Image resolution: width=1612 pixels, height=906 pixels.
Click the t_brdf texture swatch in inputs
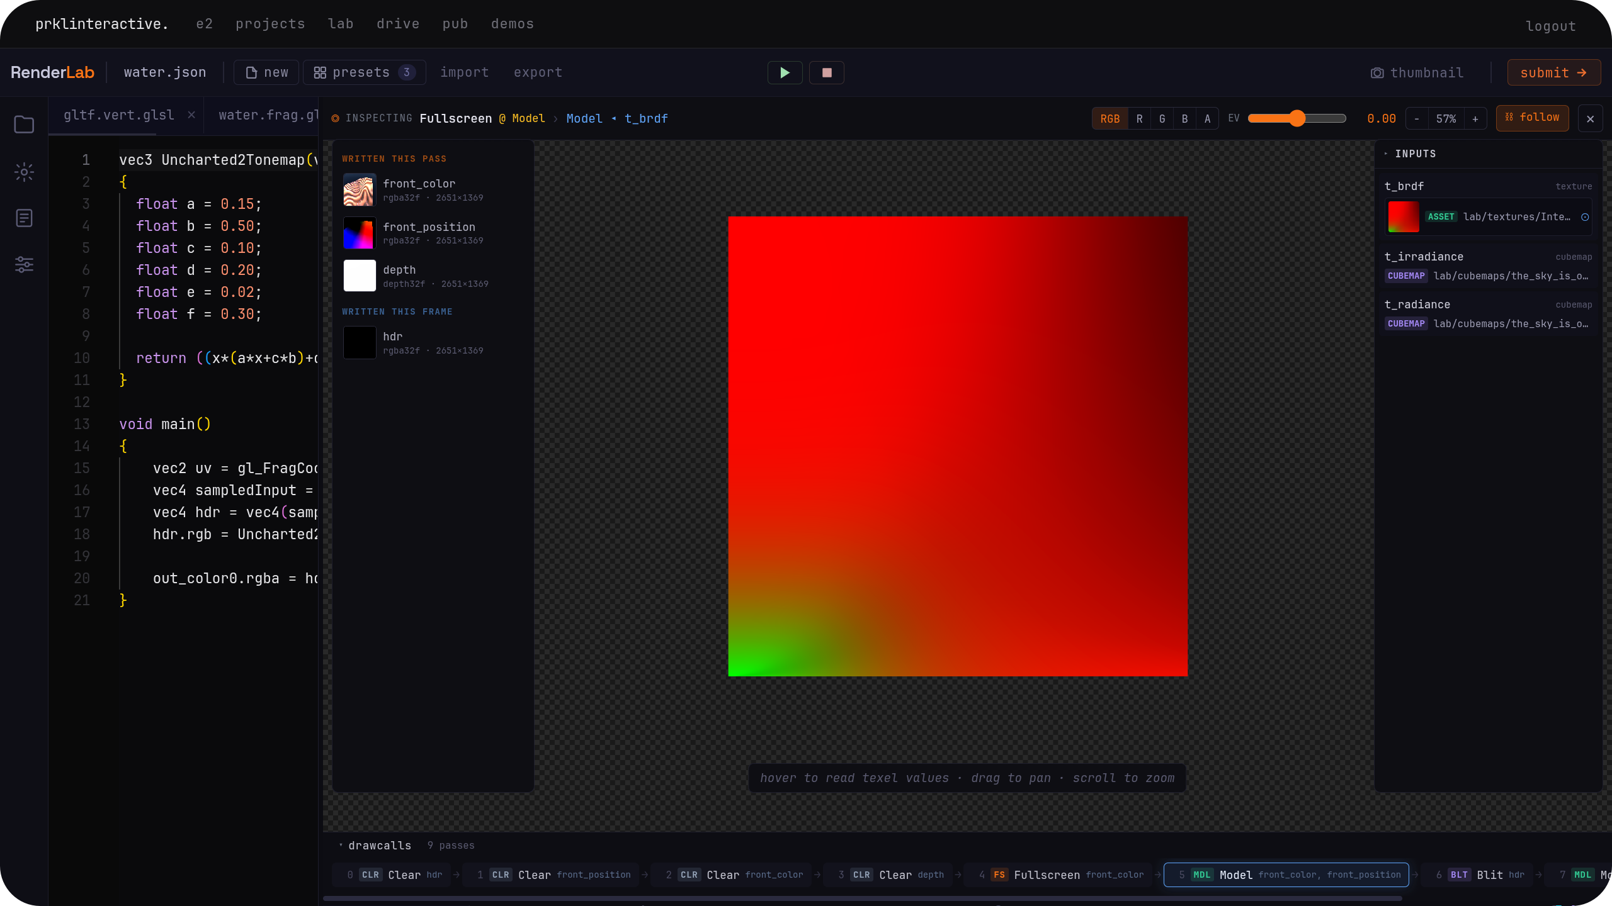point(1404,217)
